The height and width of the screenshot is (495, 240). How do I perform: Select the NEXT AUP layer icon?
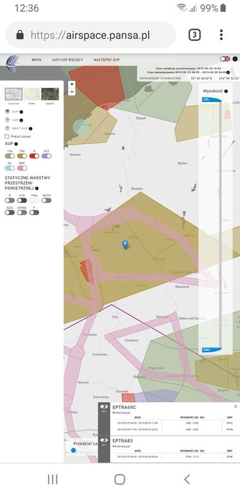(7, 129)
